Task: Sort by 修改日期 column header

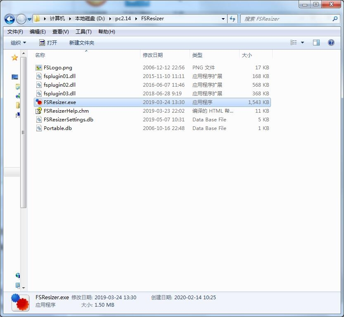Action: (165, 55)
